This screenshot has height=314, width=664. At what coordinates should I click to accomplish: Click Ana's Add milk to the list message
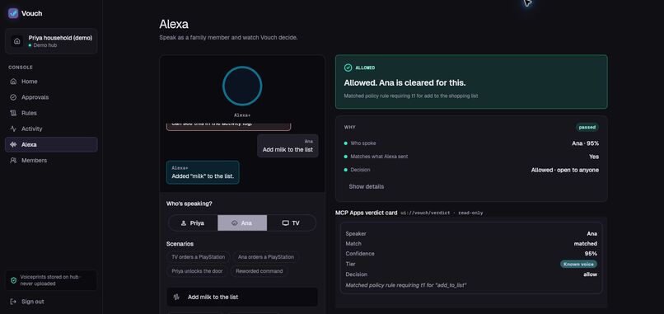coord(288,146)
